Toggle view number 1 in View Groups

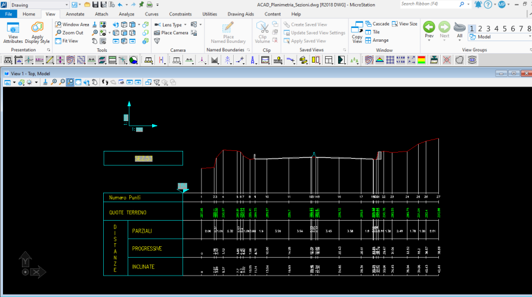tap(472, 28)
